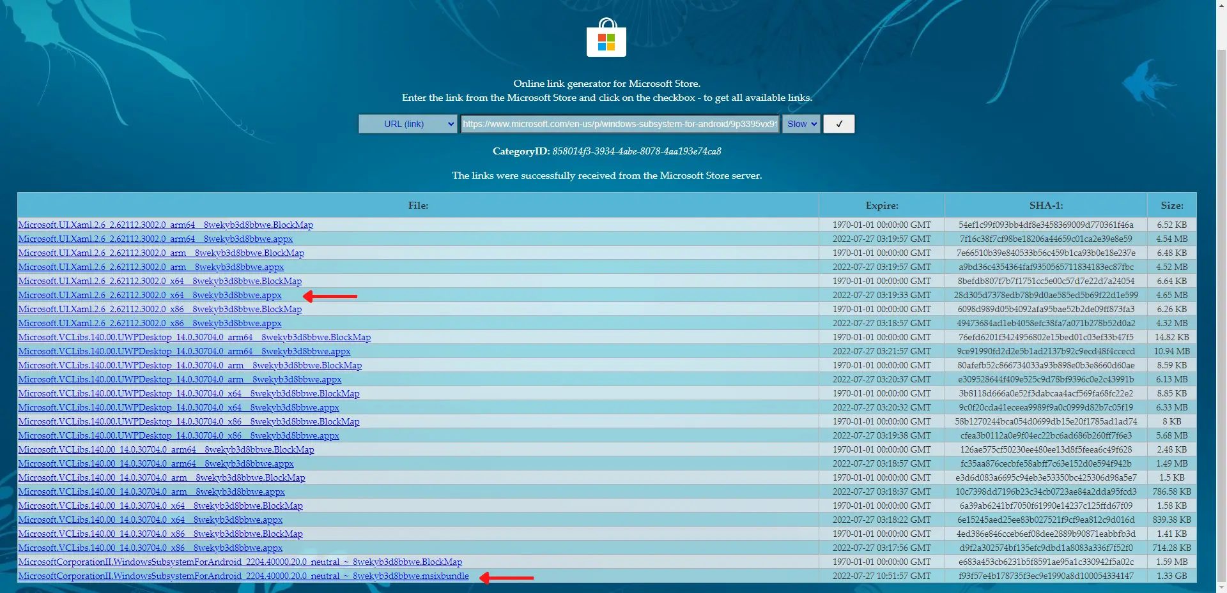Click the Microsoft Store logo icon
Image resolution: width=1227 pixels, height=593 pixels.
(606, 38)
